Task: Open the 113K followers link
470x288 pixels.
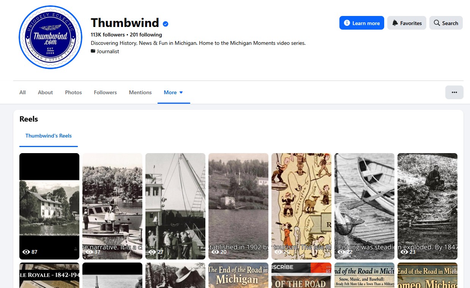Action: point(108,35)
